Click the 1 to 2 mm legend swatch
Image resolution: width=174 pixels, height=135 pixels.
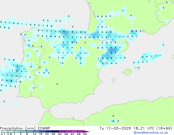coord(17,131)
